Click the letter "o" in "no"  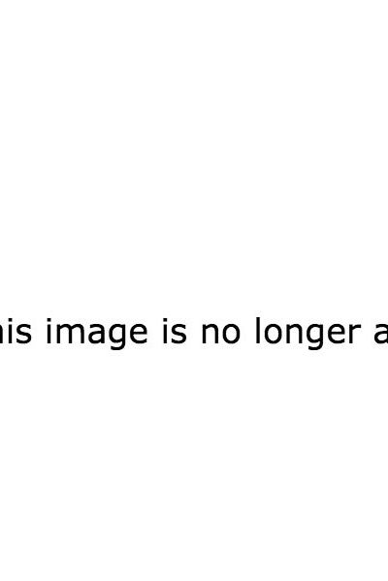pos(230,333)
